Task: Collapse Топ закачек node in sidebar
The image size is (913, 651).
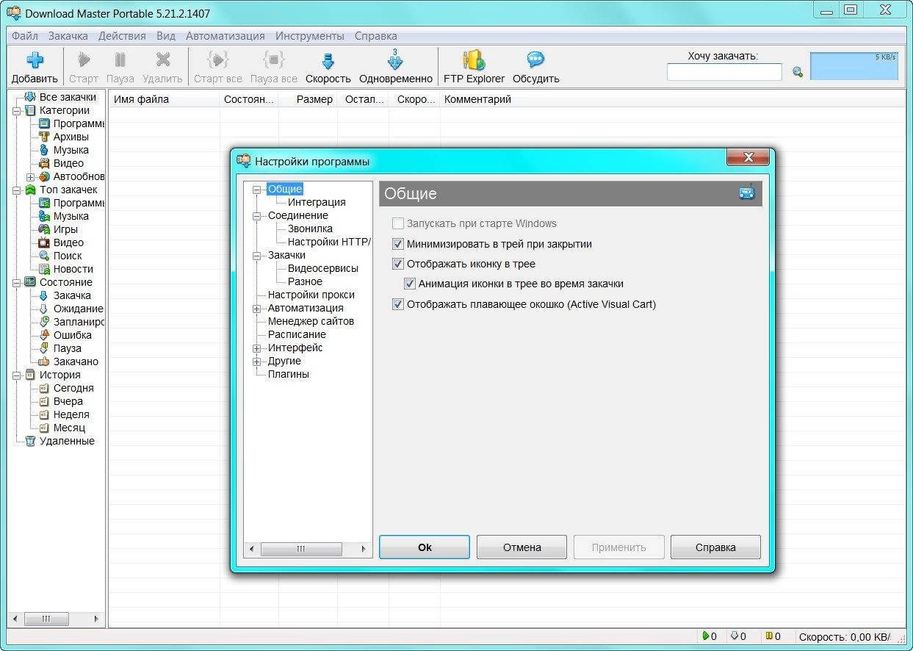Action: pyautogui.click(x=16, y=190)
